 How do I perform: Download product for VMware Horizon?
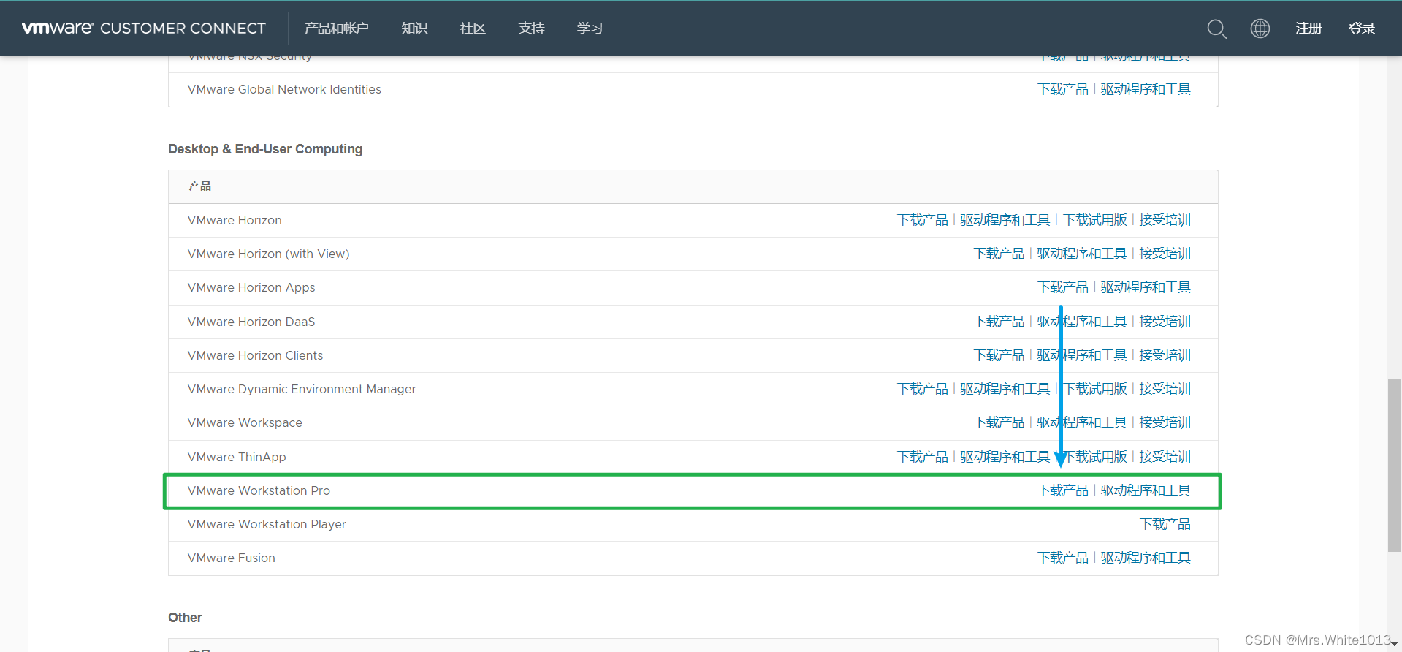[923, 220]
